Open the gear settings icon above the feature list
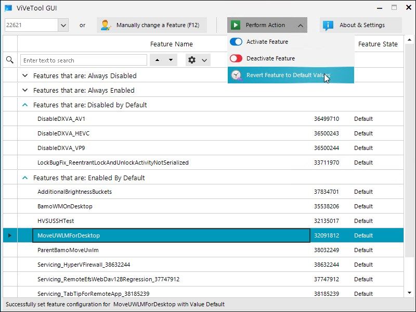 [x=192, y=60]
